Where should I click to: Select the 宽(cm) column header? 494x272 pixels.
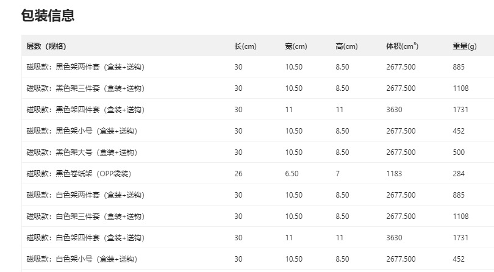pyautogui.click(x=296, y=46)
